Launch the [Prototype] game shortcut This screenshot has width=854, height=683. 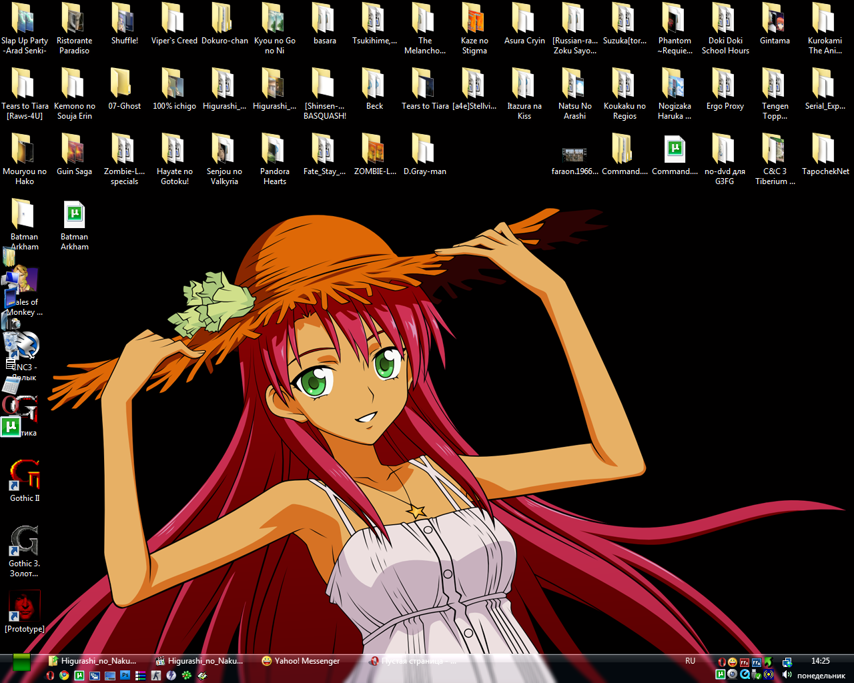tap(25, 611)
